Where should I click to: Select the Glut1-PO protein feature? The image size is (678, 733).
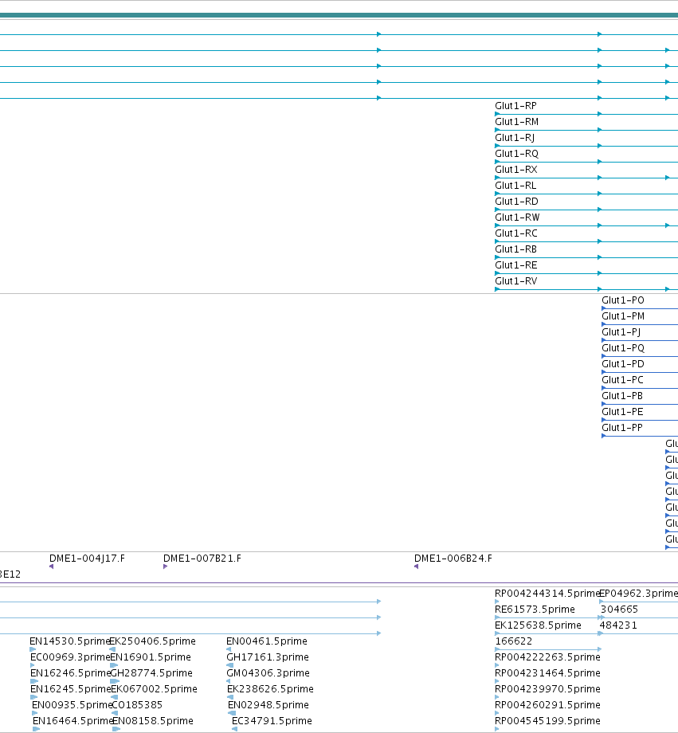point(623,300)
